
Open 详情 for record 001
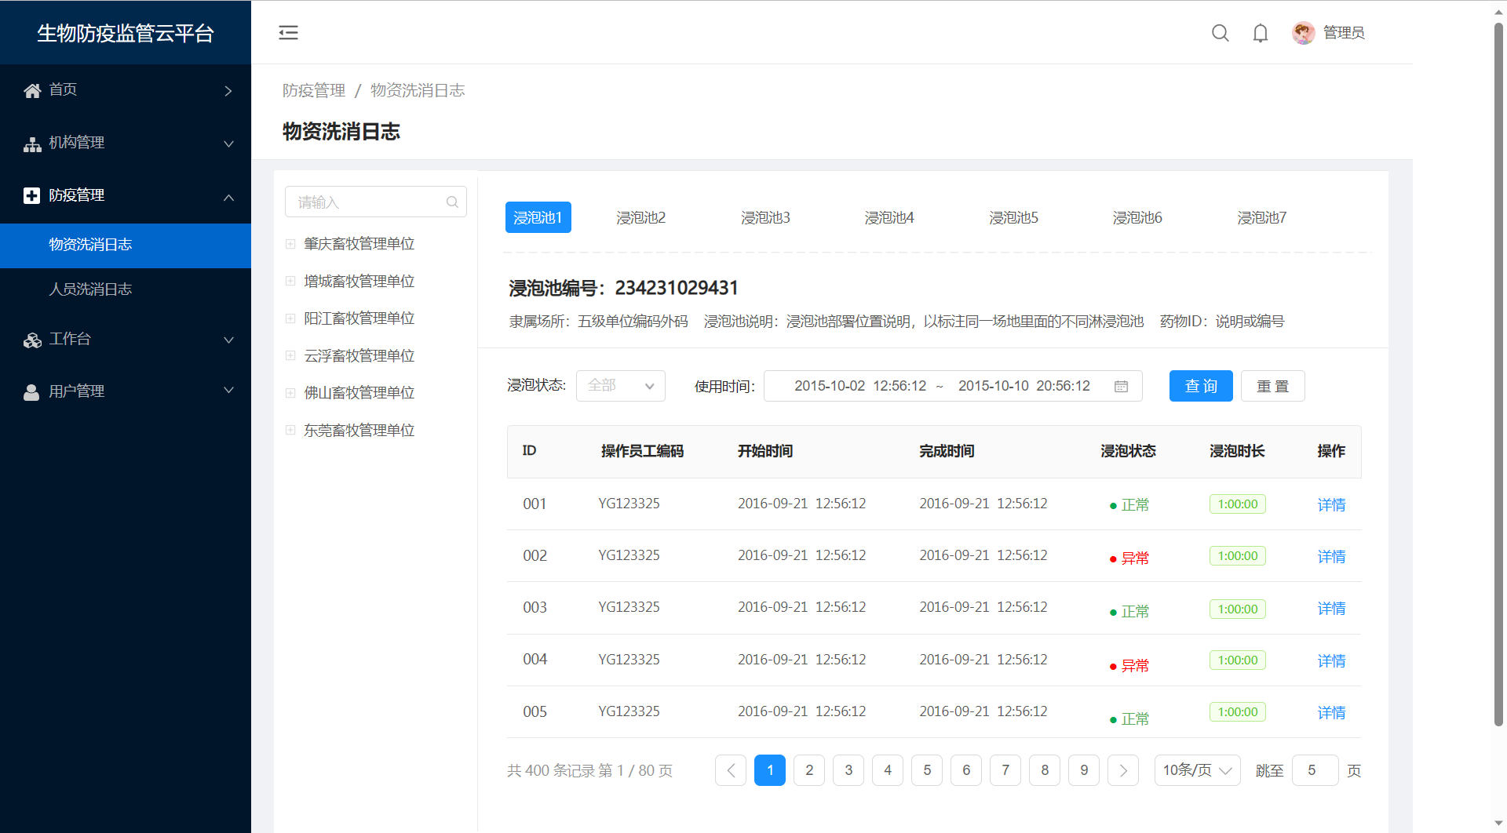[1331, 505]
